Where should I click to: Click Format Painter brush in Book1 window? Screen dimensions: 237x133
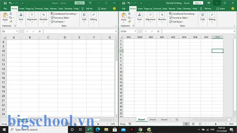(x=11, y=22)
